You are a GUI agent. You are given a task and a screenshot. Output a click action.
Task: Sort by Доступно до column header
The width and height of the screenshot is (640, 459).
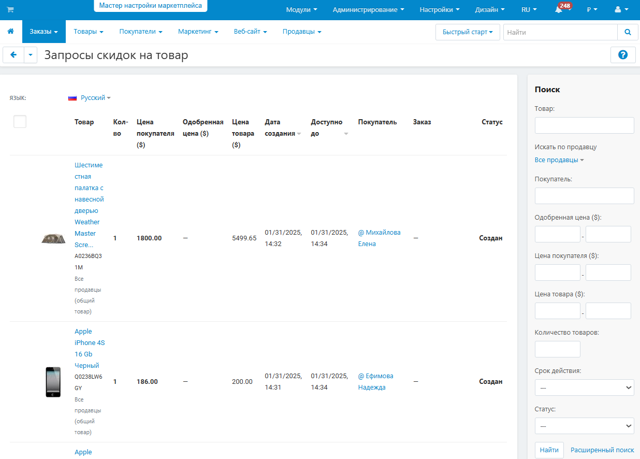329,128
